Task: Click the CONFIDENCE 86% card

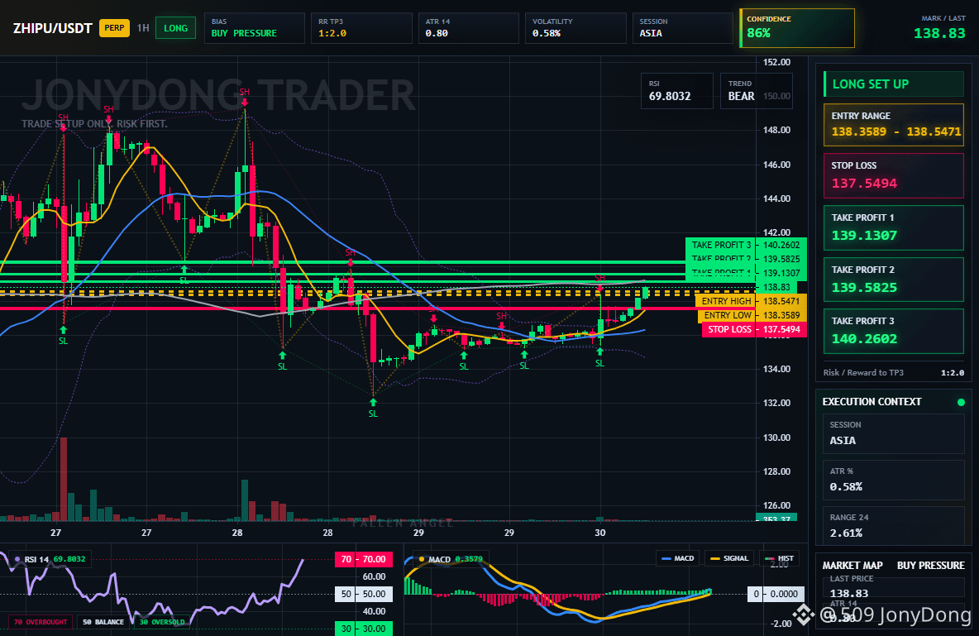Action: (x=797, y=27)
